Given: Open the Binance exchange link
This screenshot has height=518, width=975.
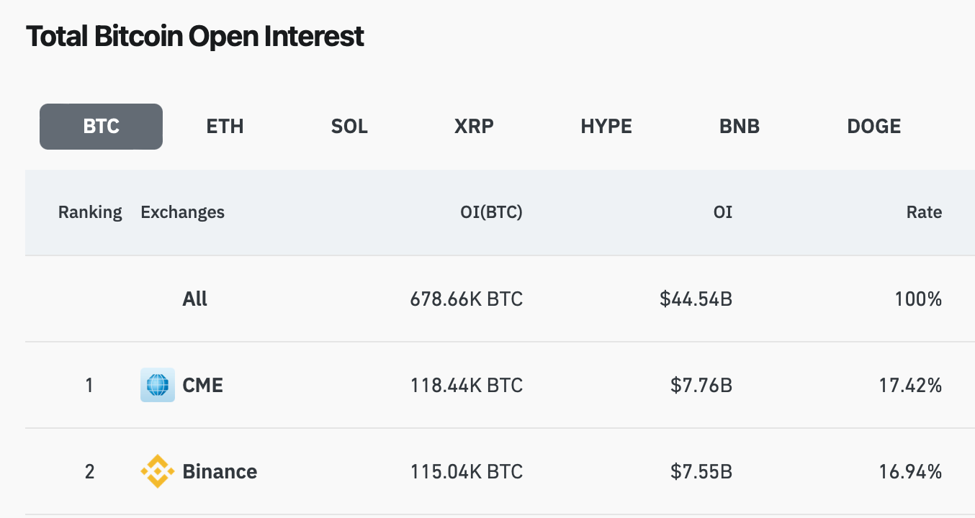Looking at the screenshot, I should tap(220, 471).
